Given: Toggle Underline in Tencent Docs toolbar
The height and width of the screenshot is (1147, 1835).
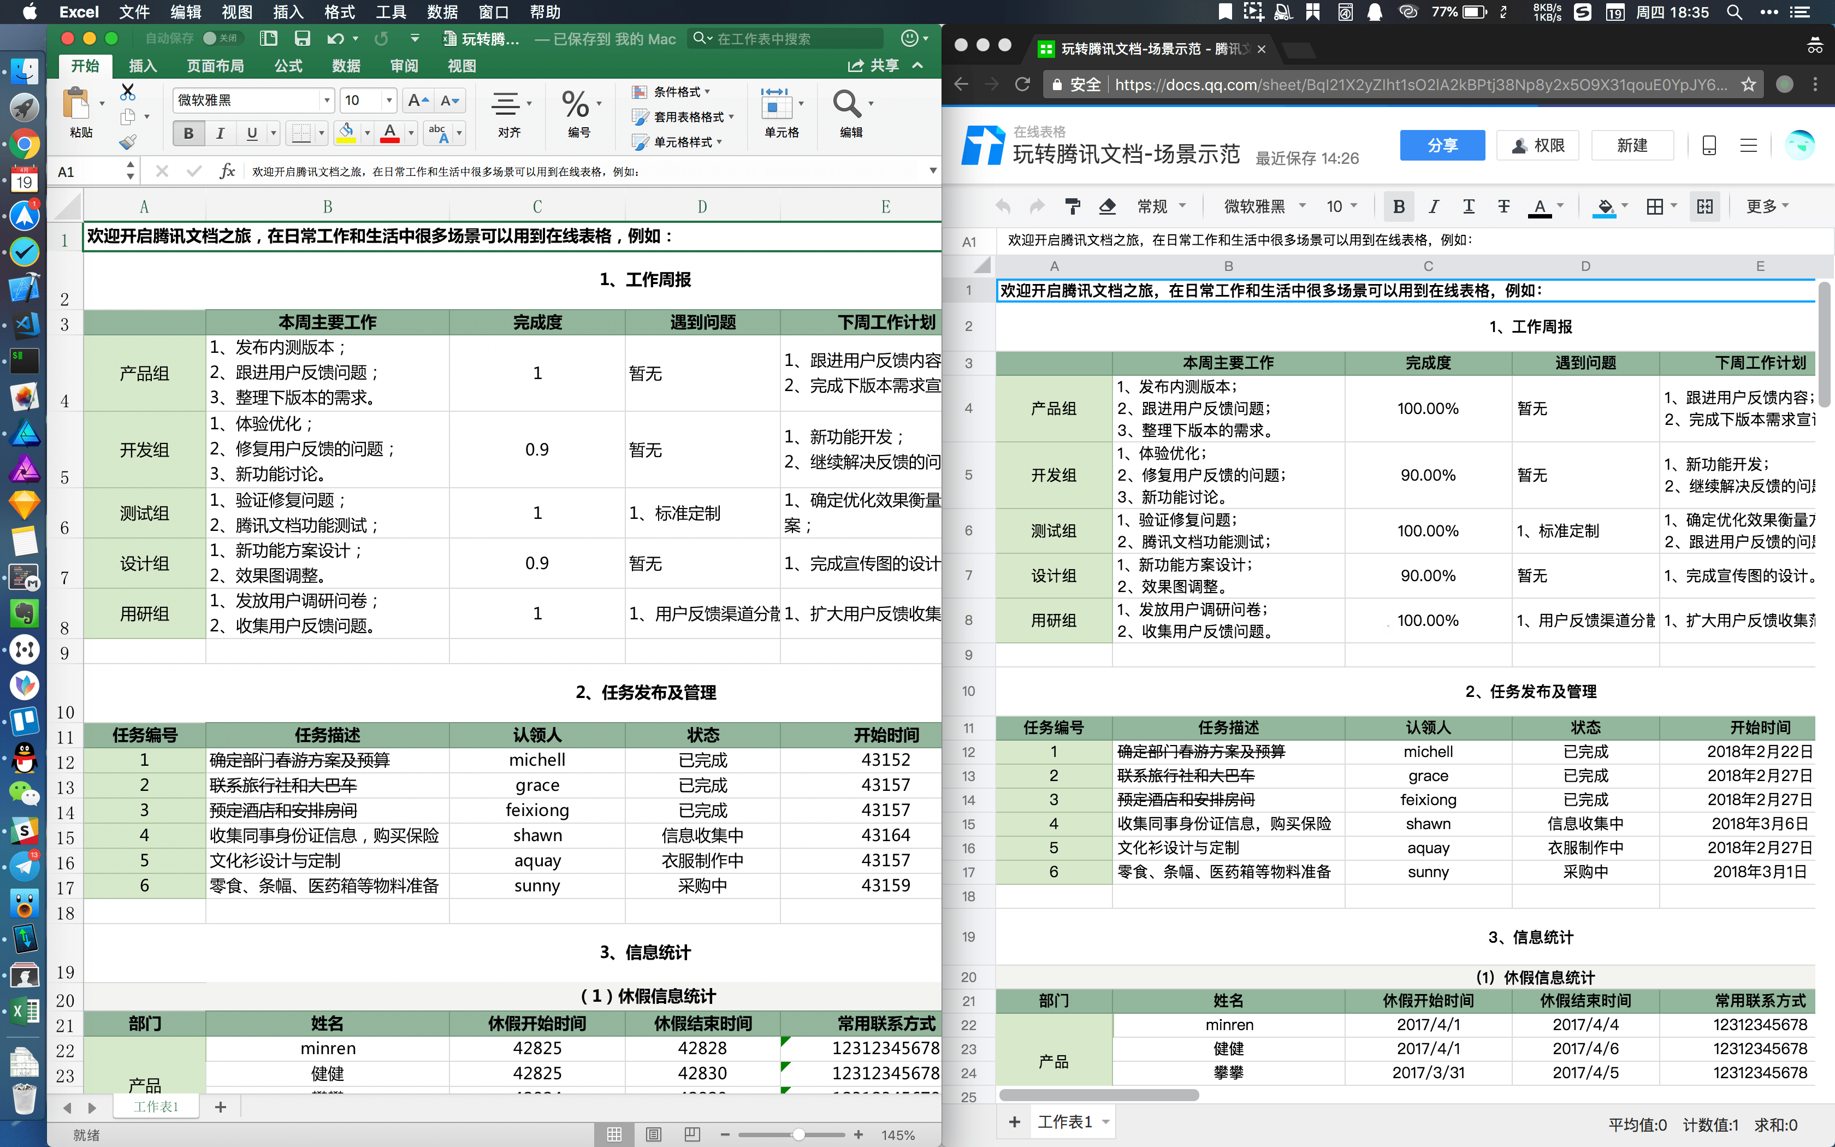Looking at the screenshot, I should pos(1469,206).
